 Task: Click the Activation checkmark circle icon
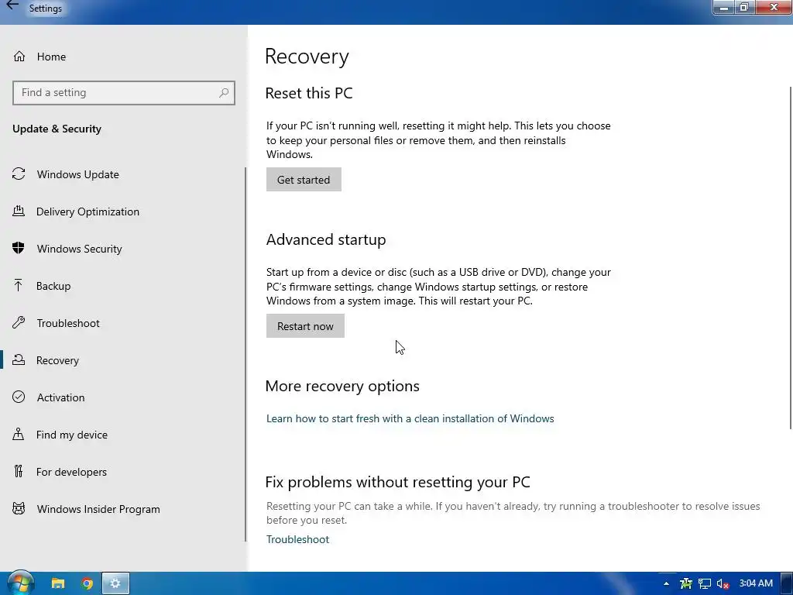pyautogui.click(x=19, y=397)
